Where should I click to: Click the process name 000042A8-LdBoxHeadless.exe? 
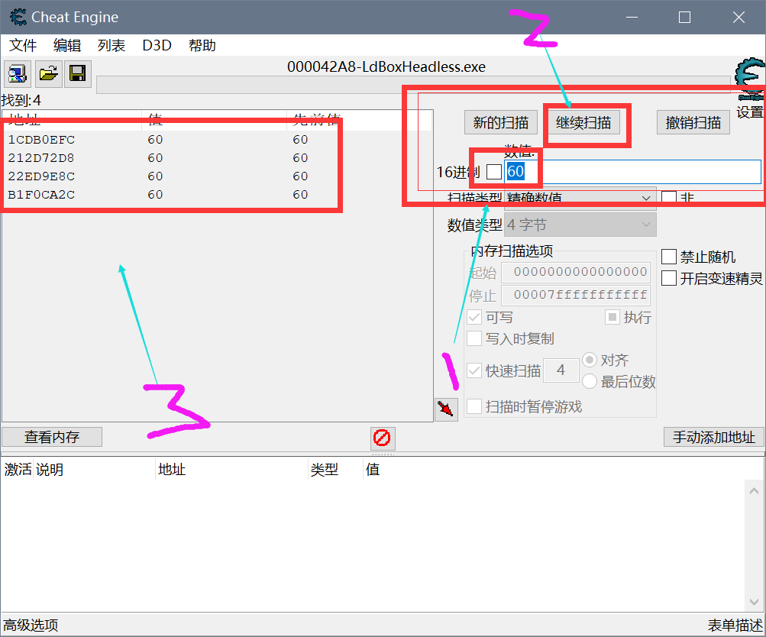[386, 67]
